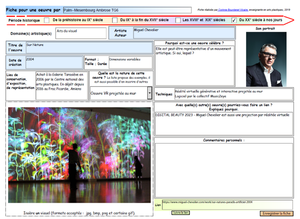Check the 'De la préhistoire au IX° siècle' box

(x=47, y=20)
